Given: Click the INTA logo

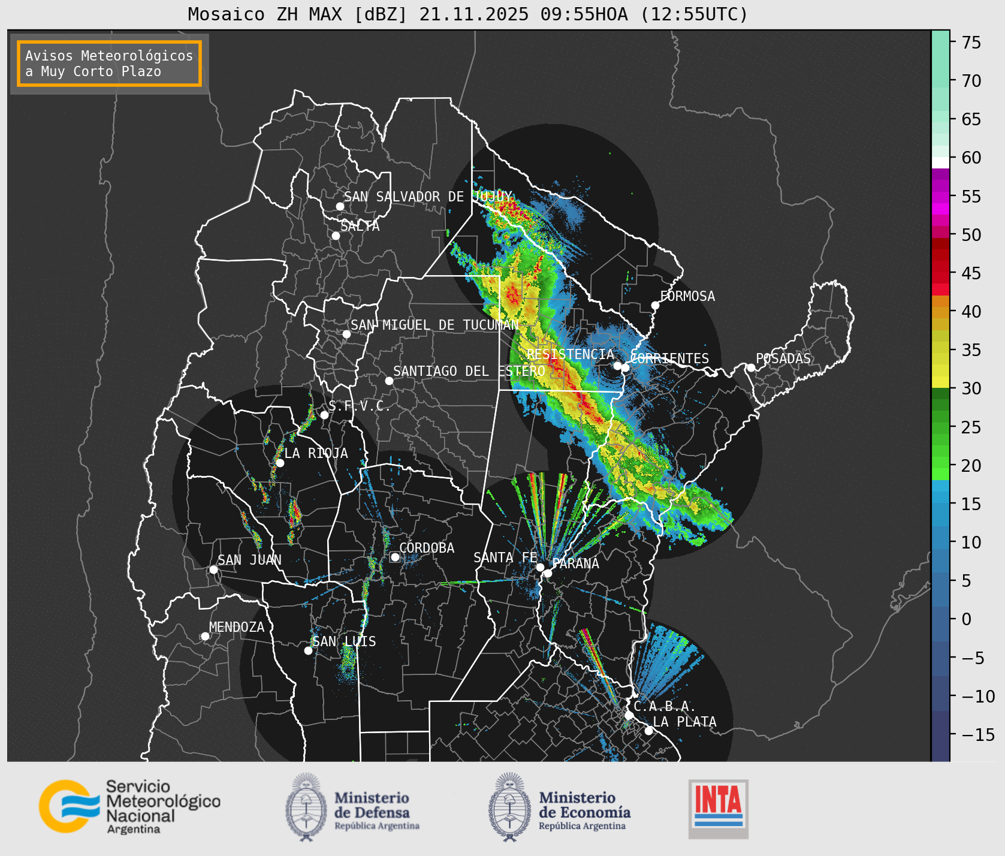Looking at the screenshot, I should pos(719,809).
